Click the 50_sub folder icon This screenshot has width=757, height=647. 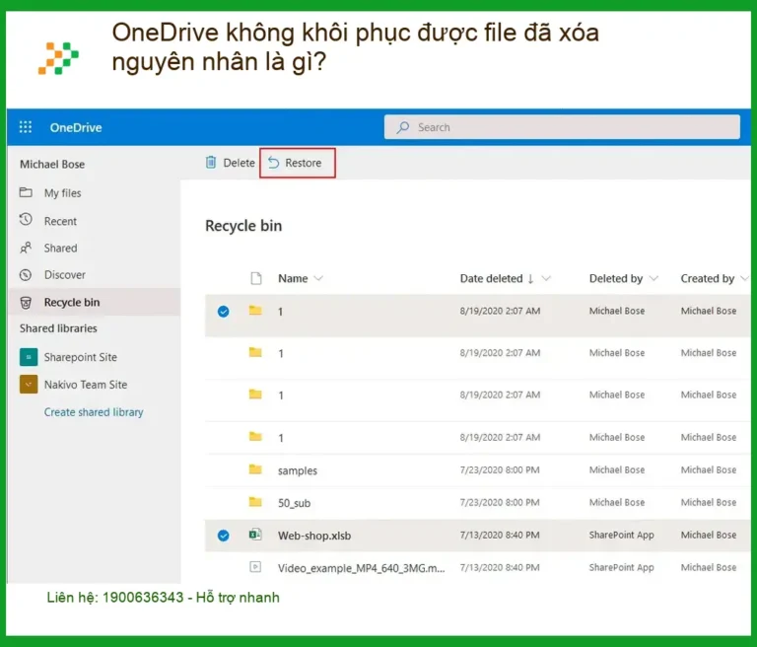click(255, 502)
